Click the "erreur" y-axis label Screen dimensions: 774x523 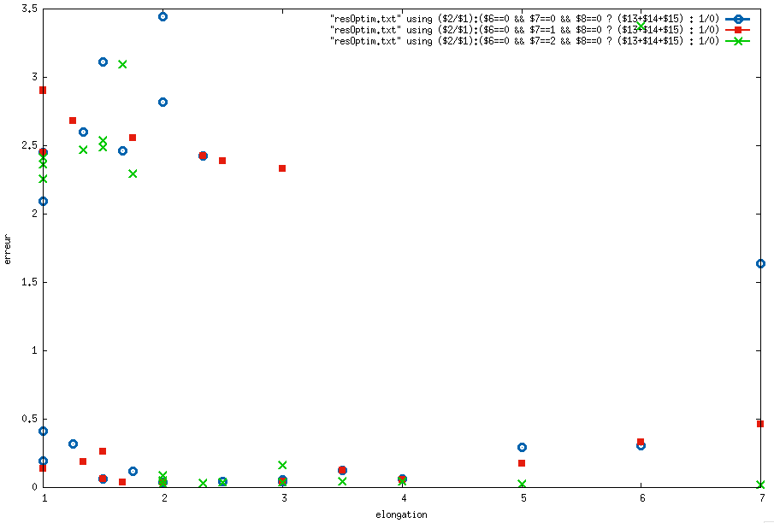[8, 247]
